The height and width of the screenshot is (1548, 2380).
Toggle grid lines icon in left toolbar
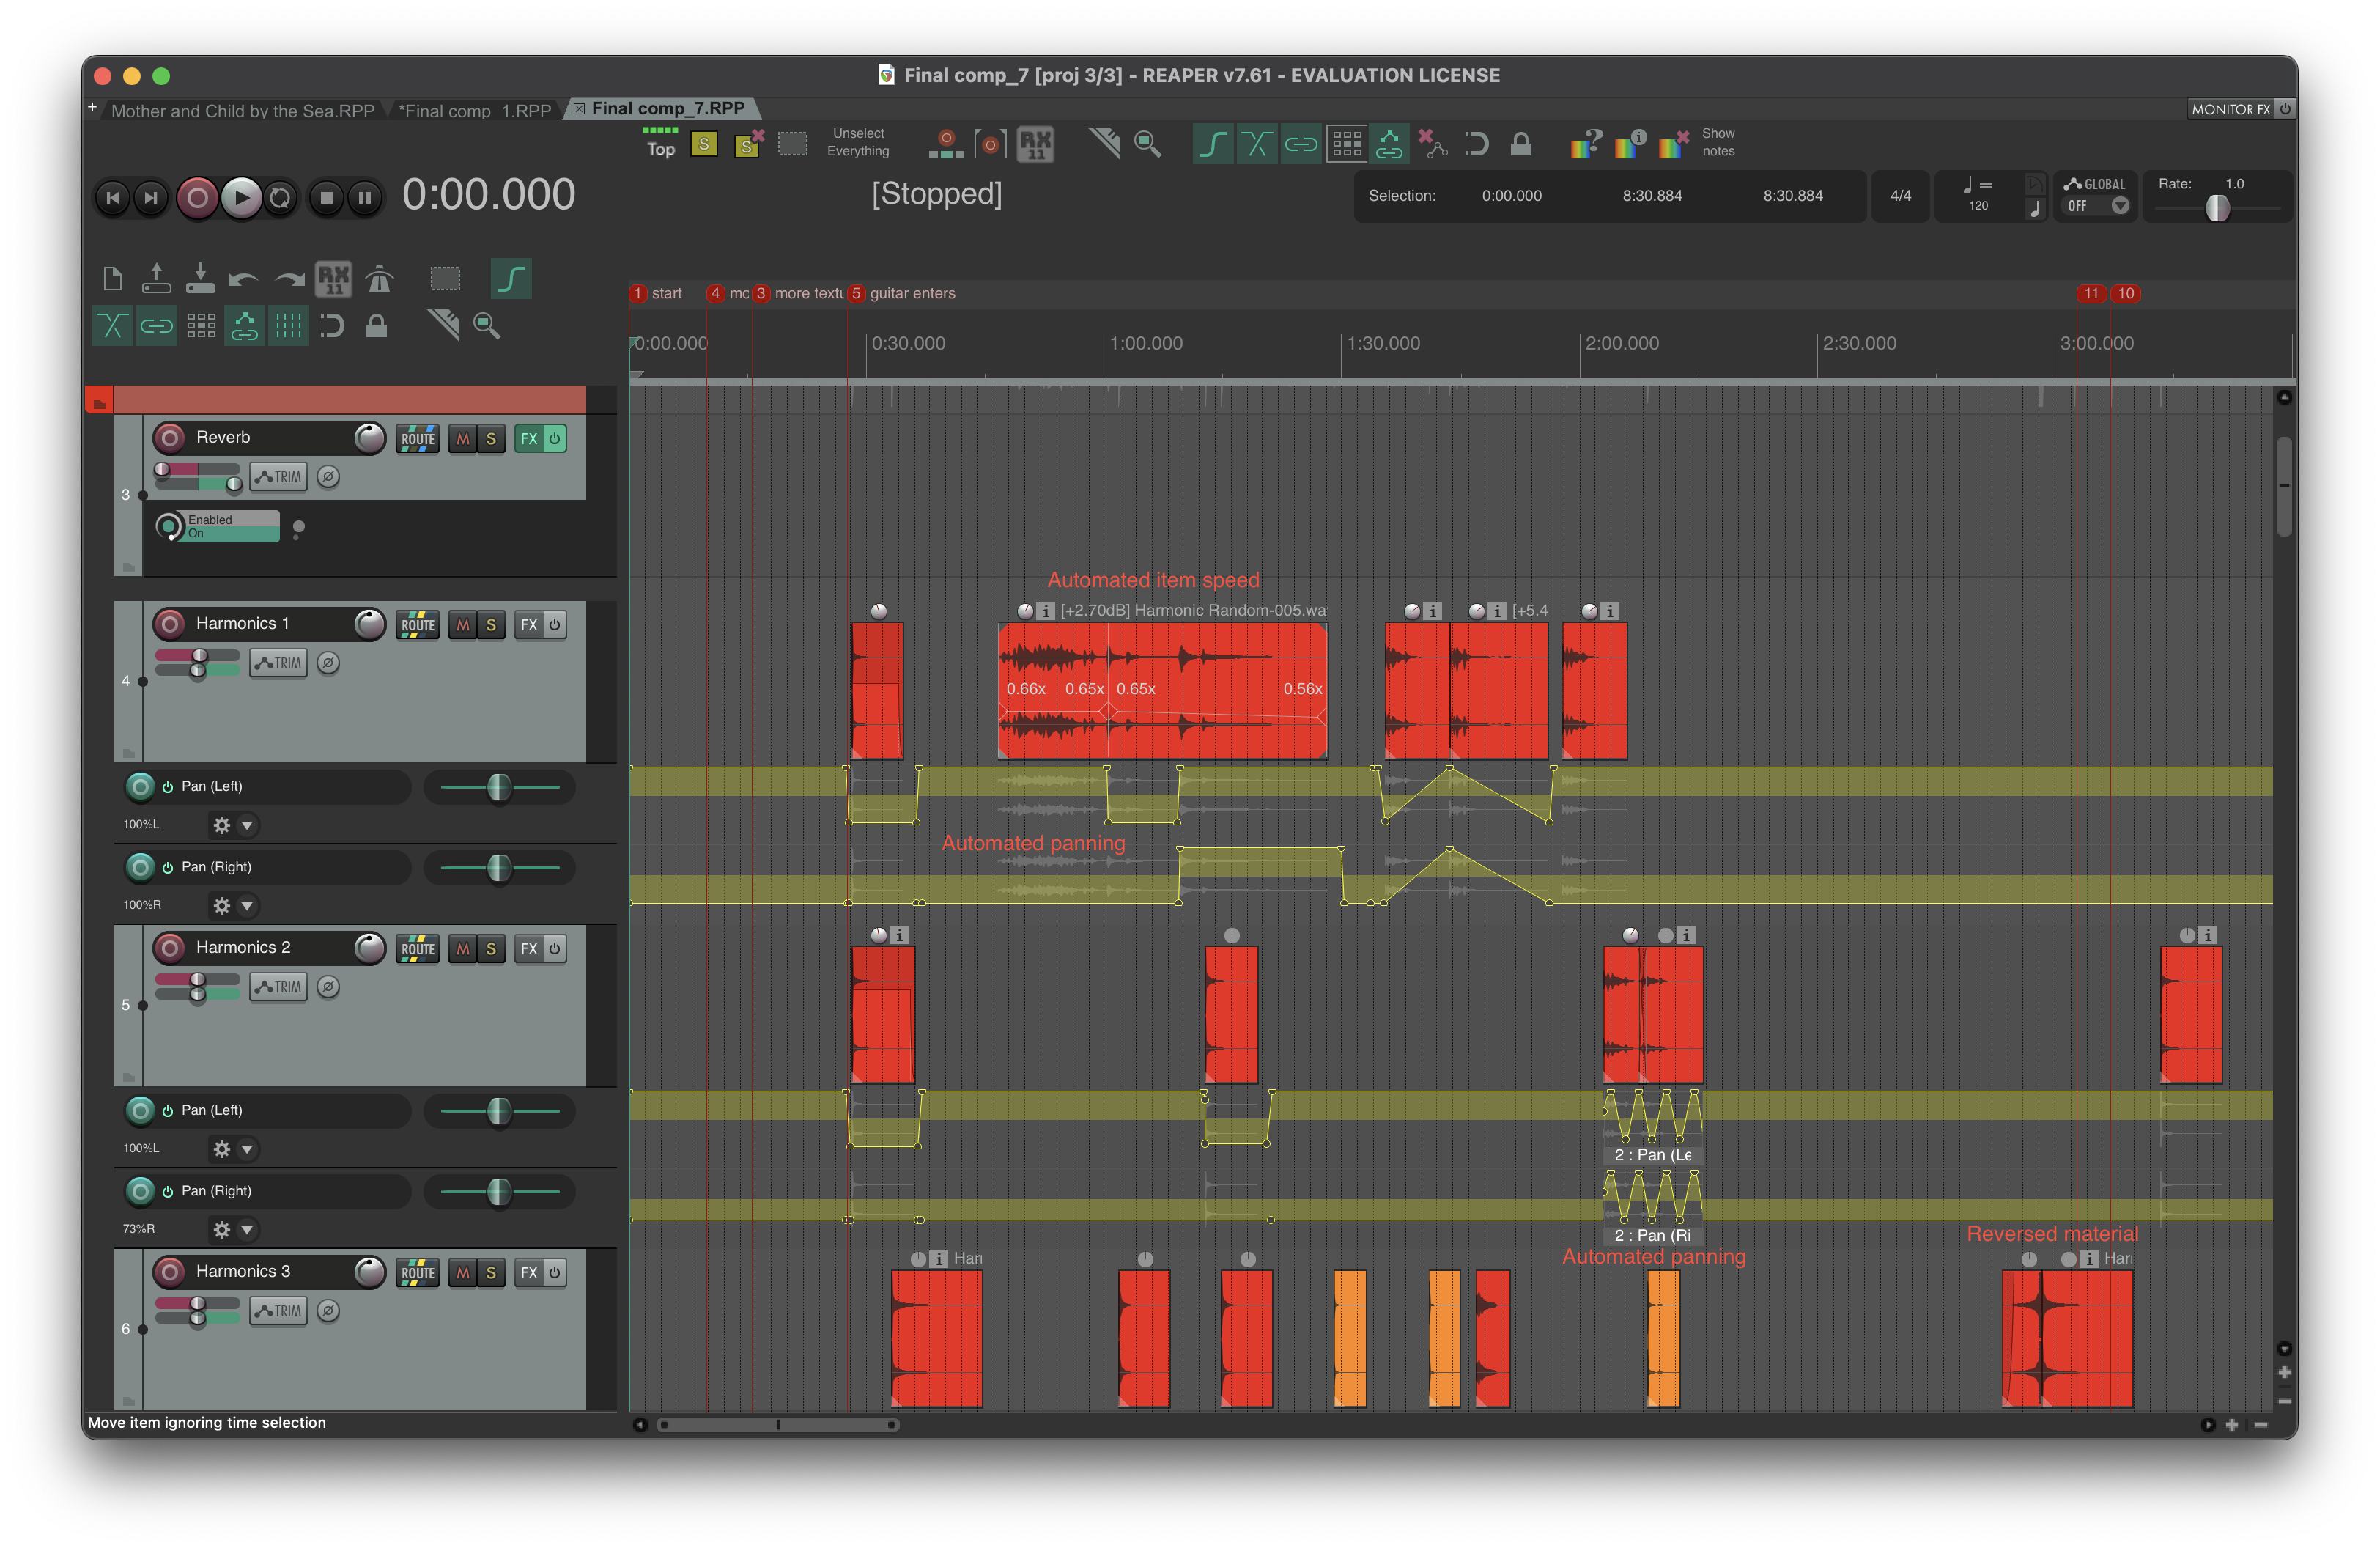pos(288,325)
